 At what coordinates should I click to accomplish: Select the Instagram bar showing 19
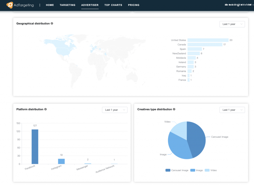pyautogui.click(x=62, y=161)
